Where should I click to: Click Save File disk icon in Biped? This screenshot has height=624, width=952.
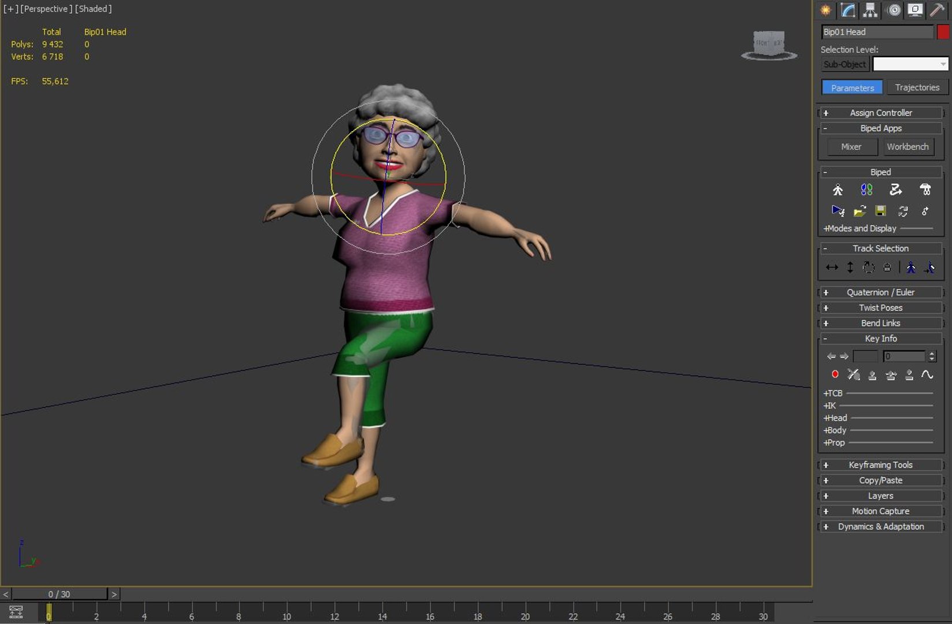coord(880,211)
